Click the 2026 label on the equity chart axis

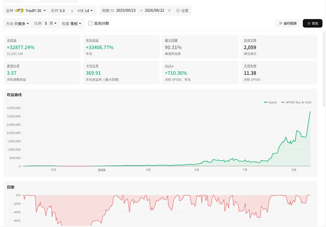[x=102, y=170]
